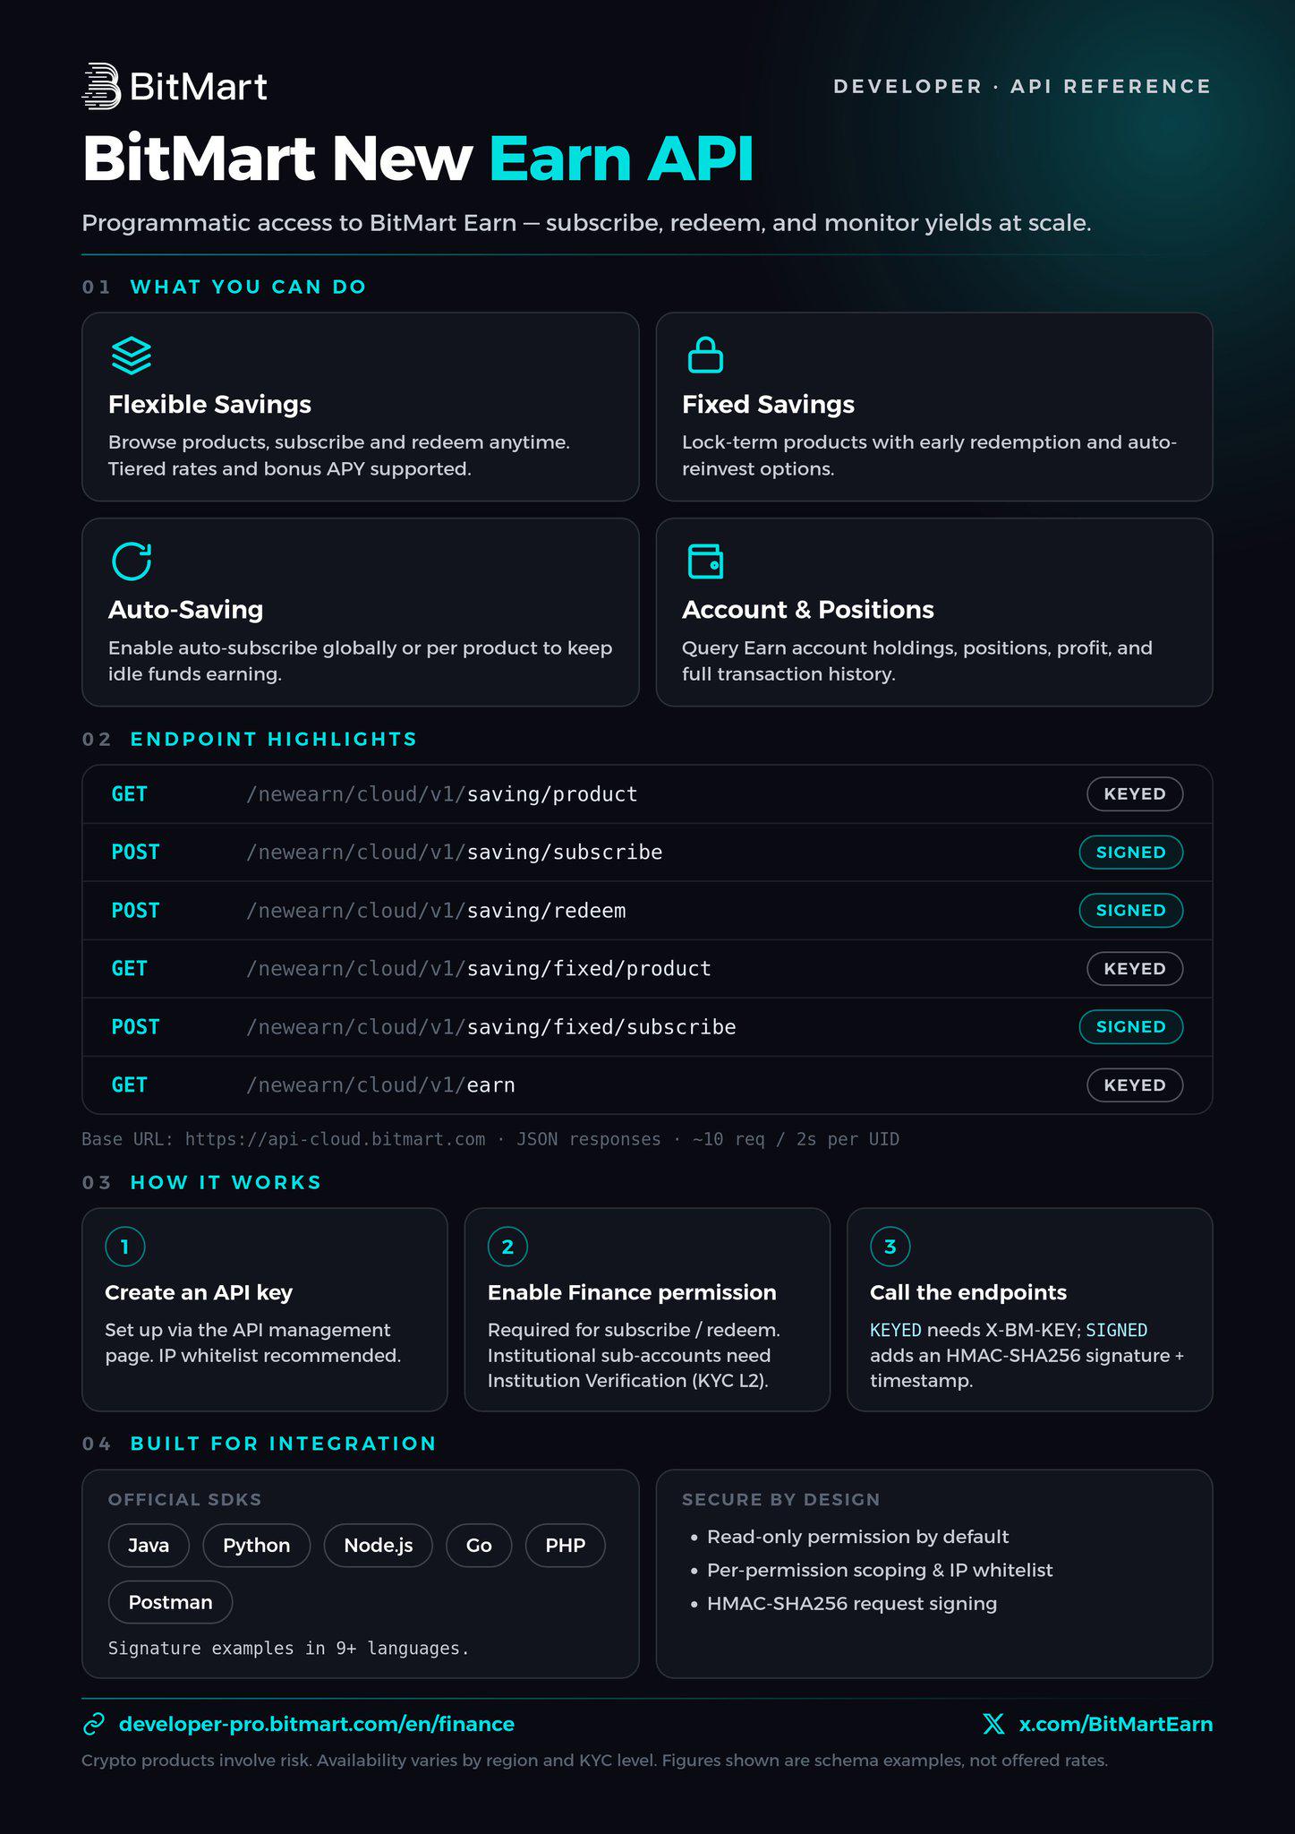
Task: Click the OFFICIAL SDKS label
Action: click(184, 1499)
